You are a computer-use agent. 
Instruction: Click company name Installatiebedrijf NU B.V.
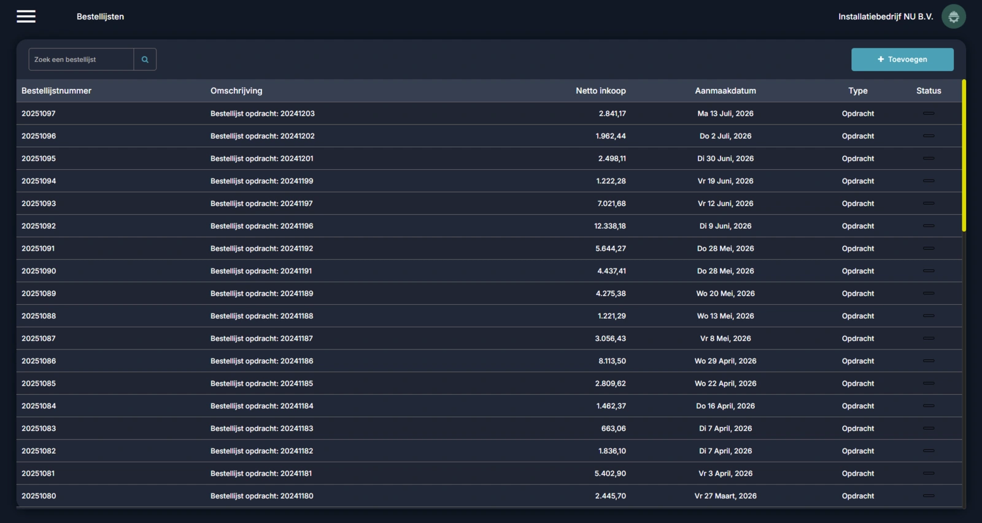886,17
